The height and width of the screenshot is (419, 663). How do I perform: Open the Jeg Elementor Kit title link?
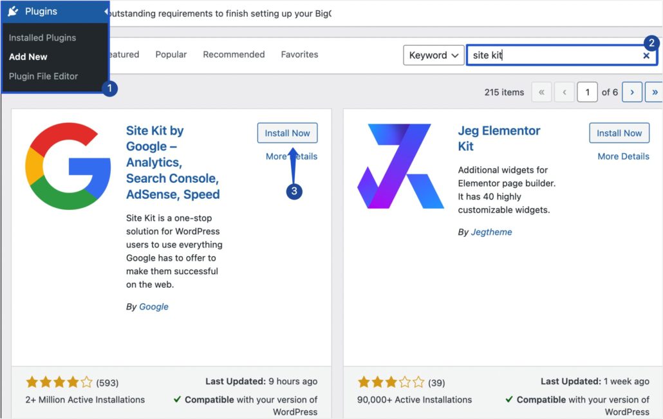click(x=499, y=138)
